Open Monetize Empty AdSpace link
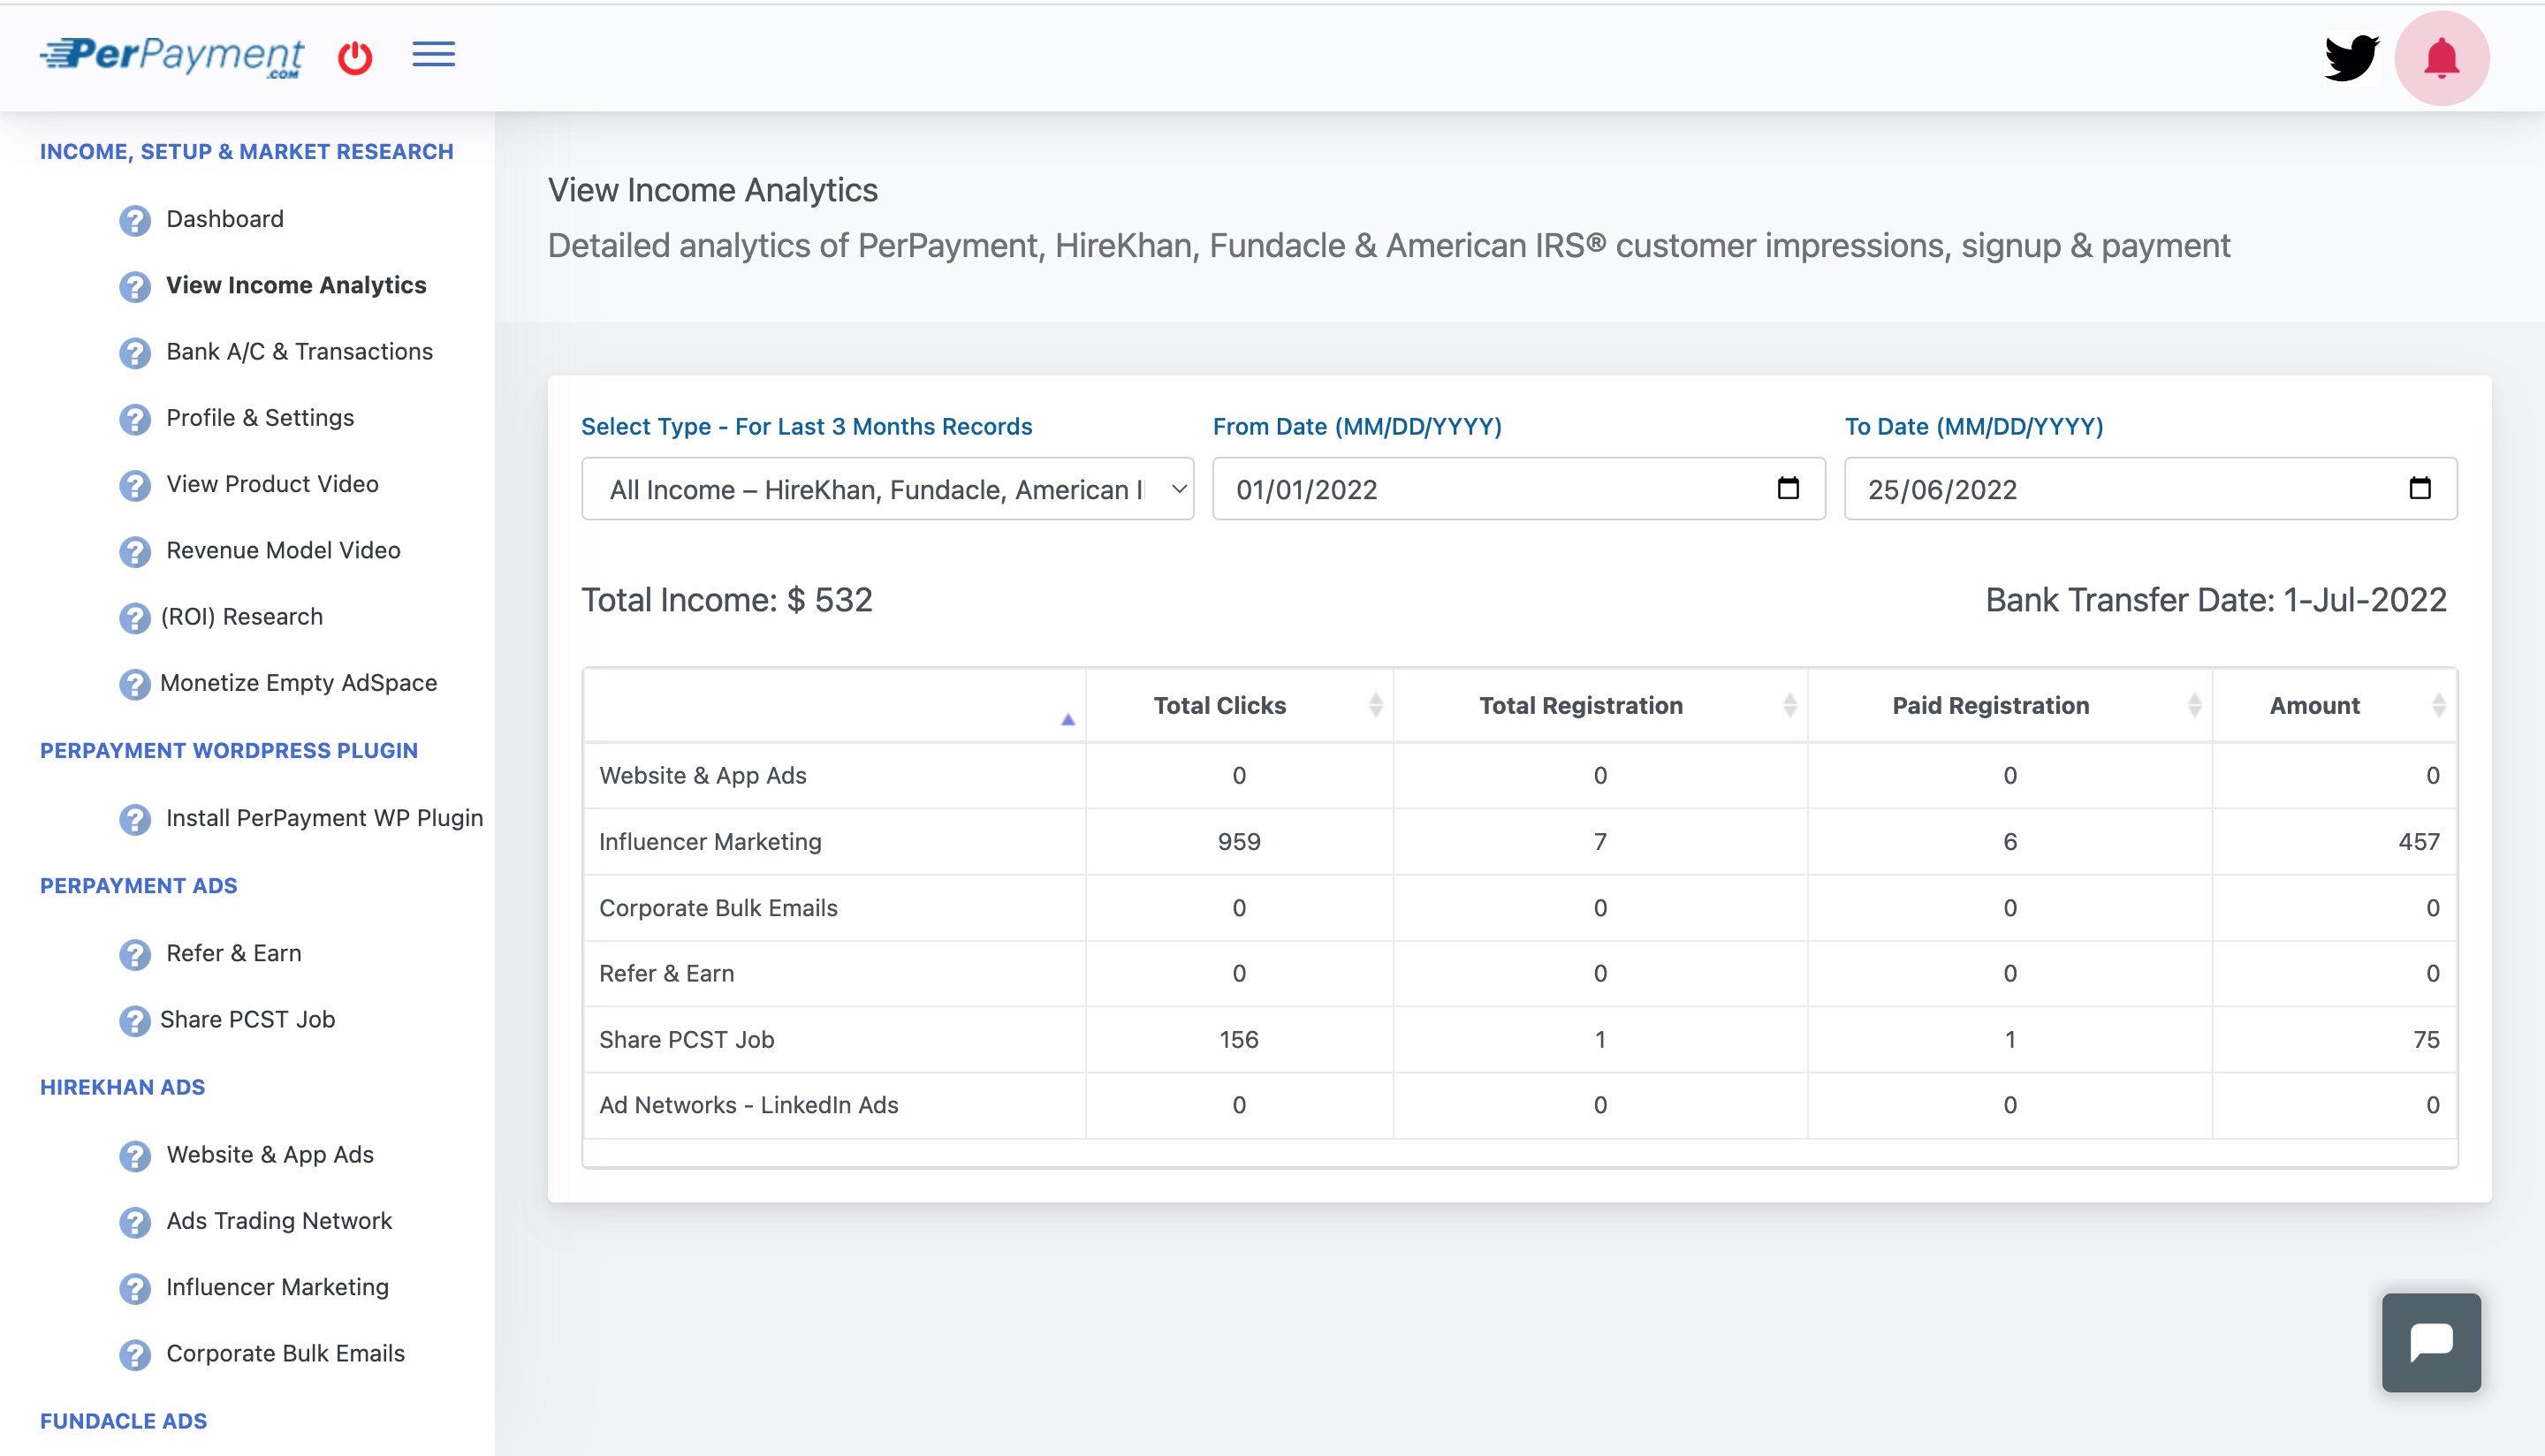The width and height of the screenshot is (2545, 1456). click(298, 683)
